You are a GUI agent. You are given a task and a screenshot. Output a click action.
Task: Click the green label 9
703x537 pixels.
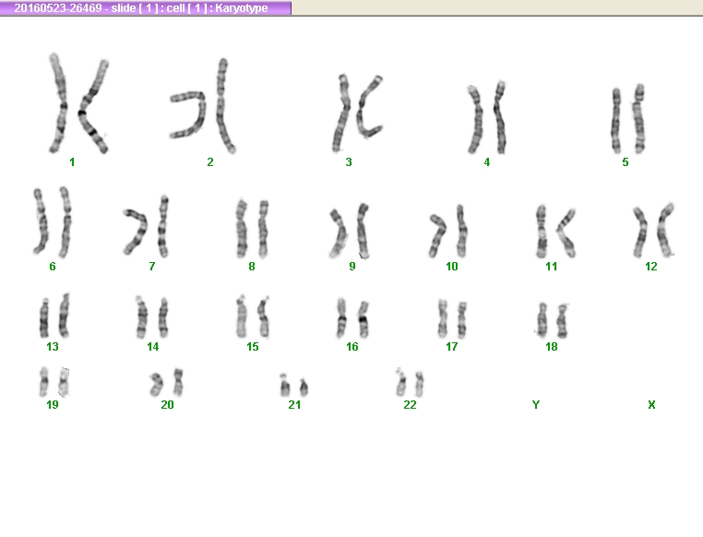tap(351, 267)
